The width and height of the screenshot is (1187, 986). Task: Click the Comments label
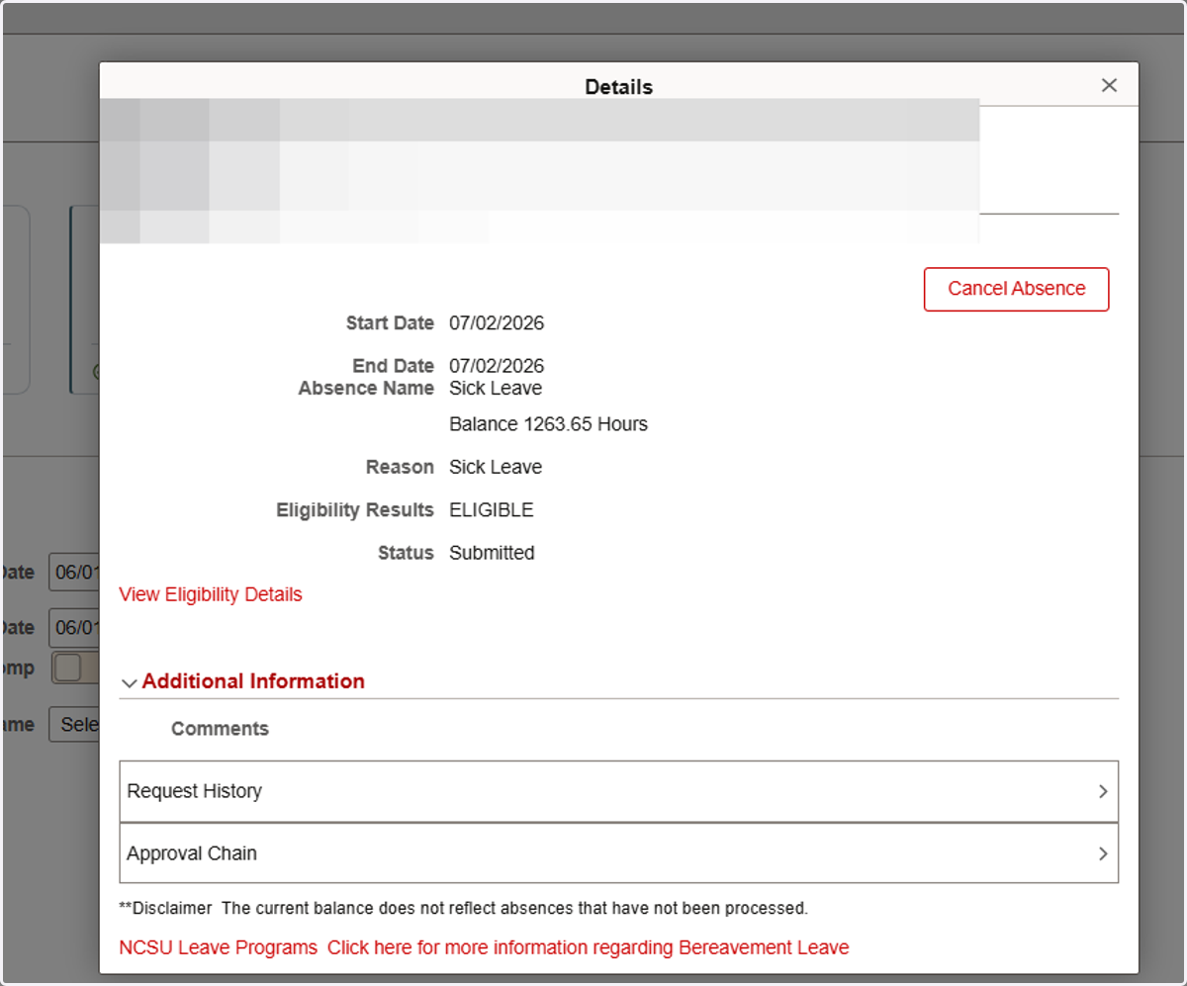coord(220,729)
